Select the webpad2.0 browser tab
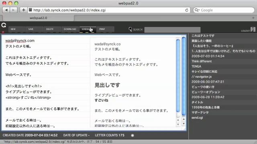Image resolution: width=257 pixels, height=144 pixels. coord(38,18)
